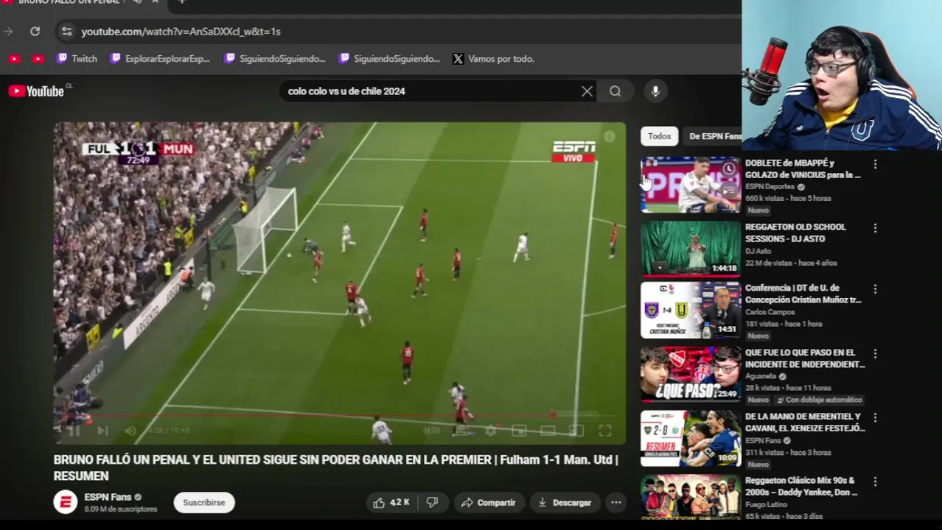Image resolution: width=942 pixels, height=530 pixels.
Task: Open options menu for REGGAETON OLD SCHOOL
Action: tap(875, 228)
